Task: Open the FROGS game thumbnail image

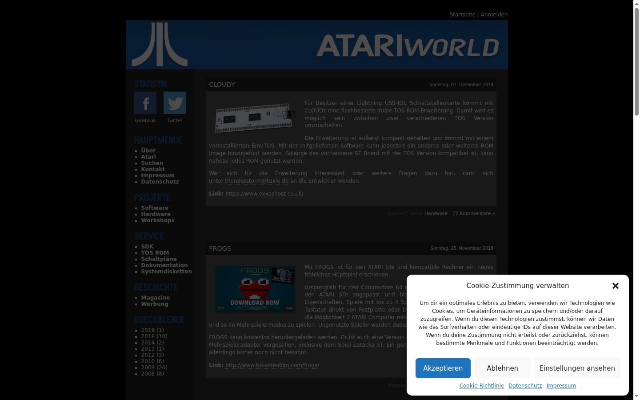Action: (x=255, y=288)
